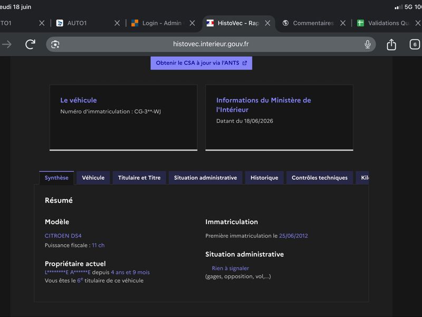
Task: Click the 25/06/2012 first registration date
Action: pos(293,236)
